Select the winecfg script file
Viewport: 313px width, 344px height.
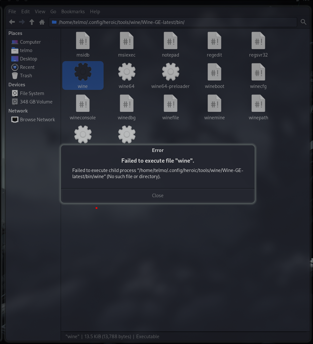point(258,72)
